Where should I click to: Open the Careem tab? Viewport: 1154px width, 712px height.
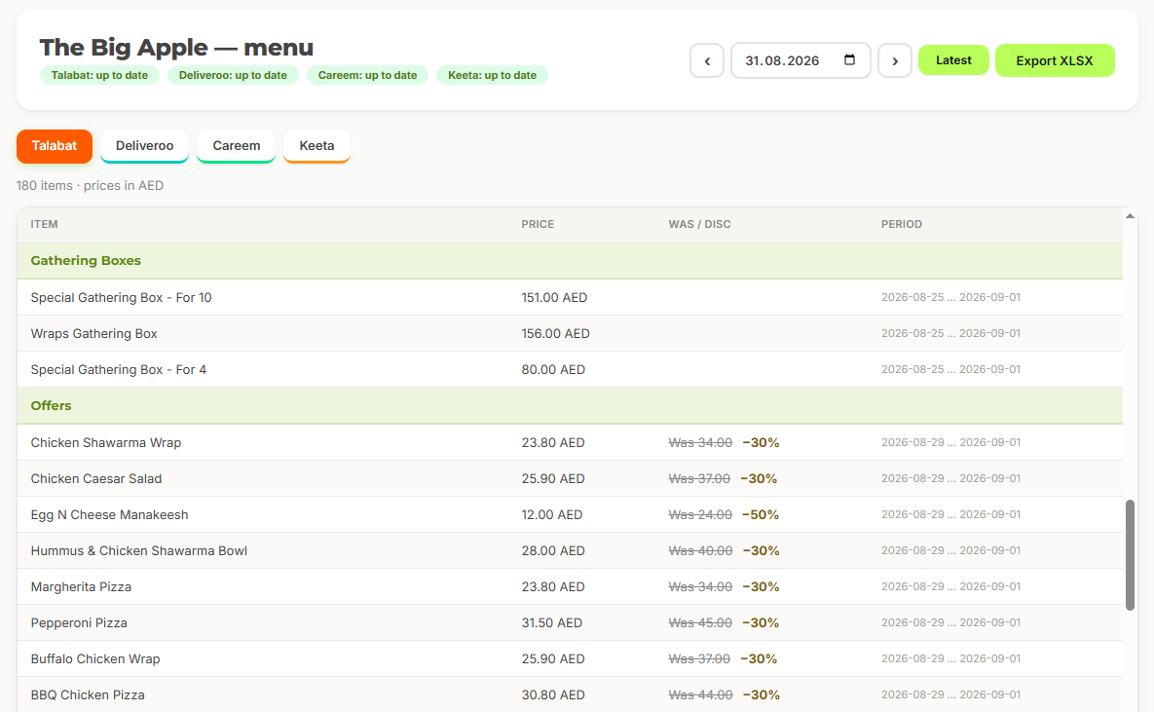click(237, 146)
